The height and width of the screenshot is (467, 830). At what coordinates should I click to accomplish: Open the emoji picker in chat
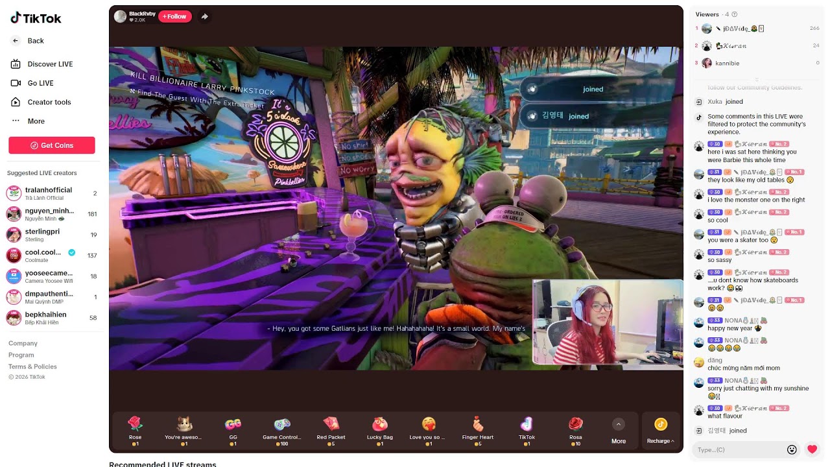point(792,449)
